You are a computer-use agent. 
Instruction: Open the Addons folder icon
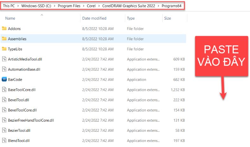tap(4, 29)
